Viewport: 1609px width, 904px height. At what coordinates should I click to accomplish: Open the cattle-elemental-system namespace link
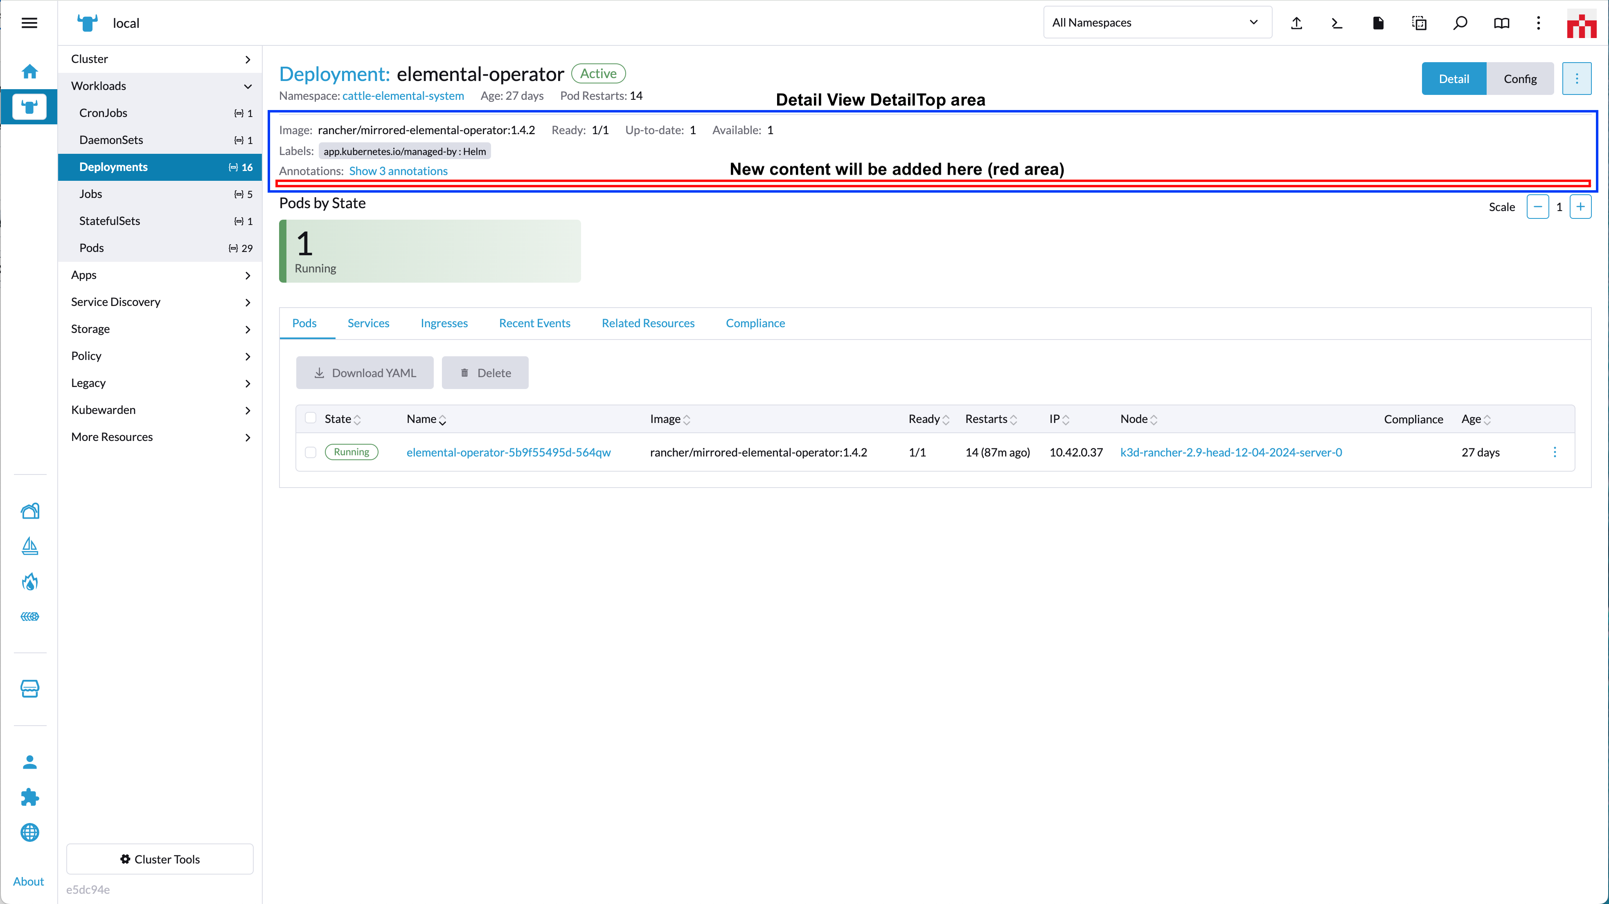403,96
